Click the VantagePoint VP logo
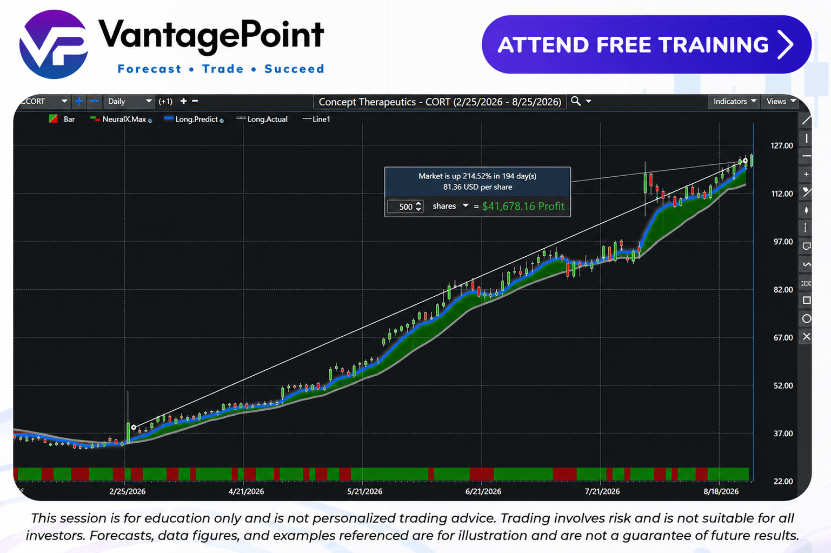The width and height of the screenshot is (831, 553). pos(54,44)
